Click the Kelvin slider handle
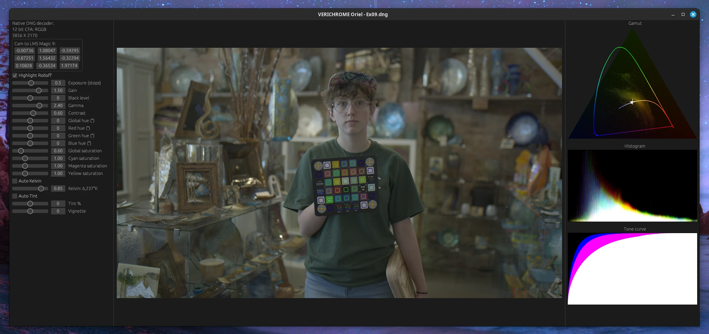The height and width of the screenshot is (334, 709). (x=41, y=189)
